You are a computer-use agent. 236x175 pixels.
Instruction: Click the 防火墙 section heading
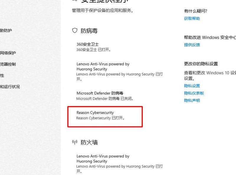point(89,142)
